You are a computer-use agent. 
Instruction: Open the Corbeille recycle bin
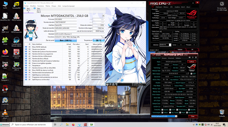(x=222, y=113)
